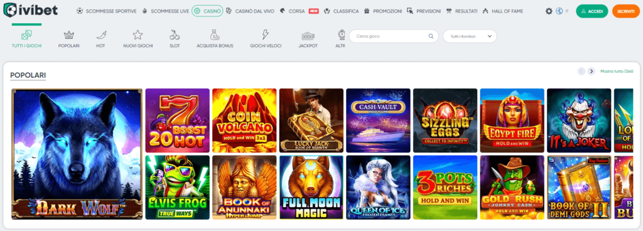Click the Accedi button

tap(592, 11)
